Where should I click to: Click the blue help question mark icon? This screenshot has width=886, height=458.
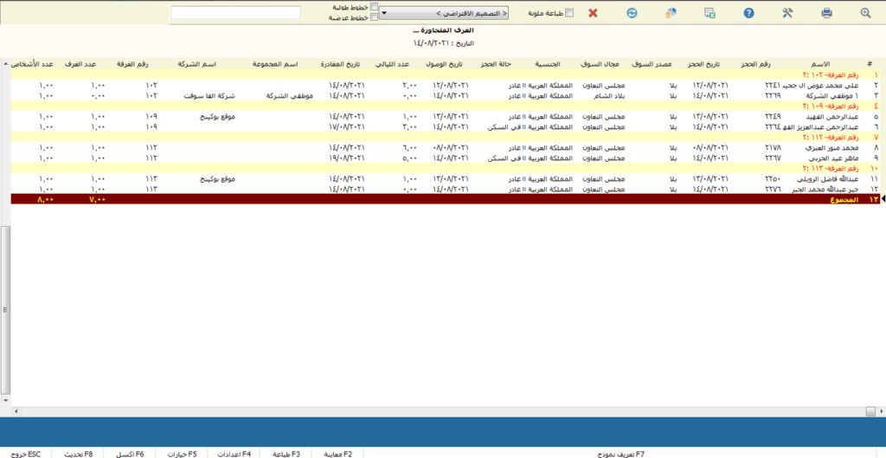point(749,13)
